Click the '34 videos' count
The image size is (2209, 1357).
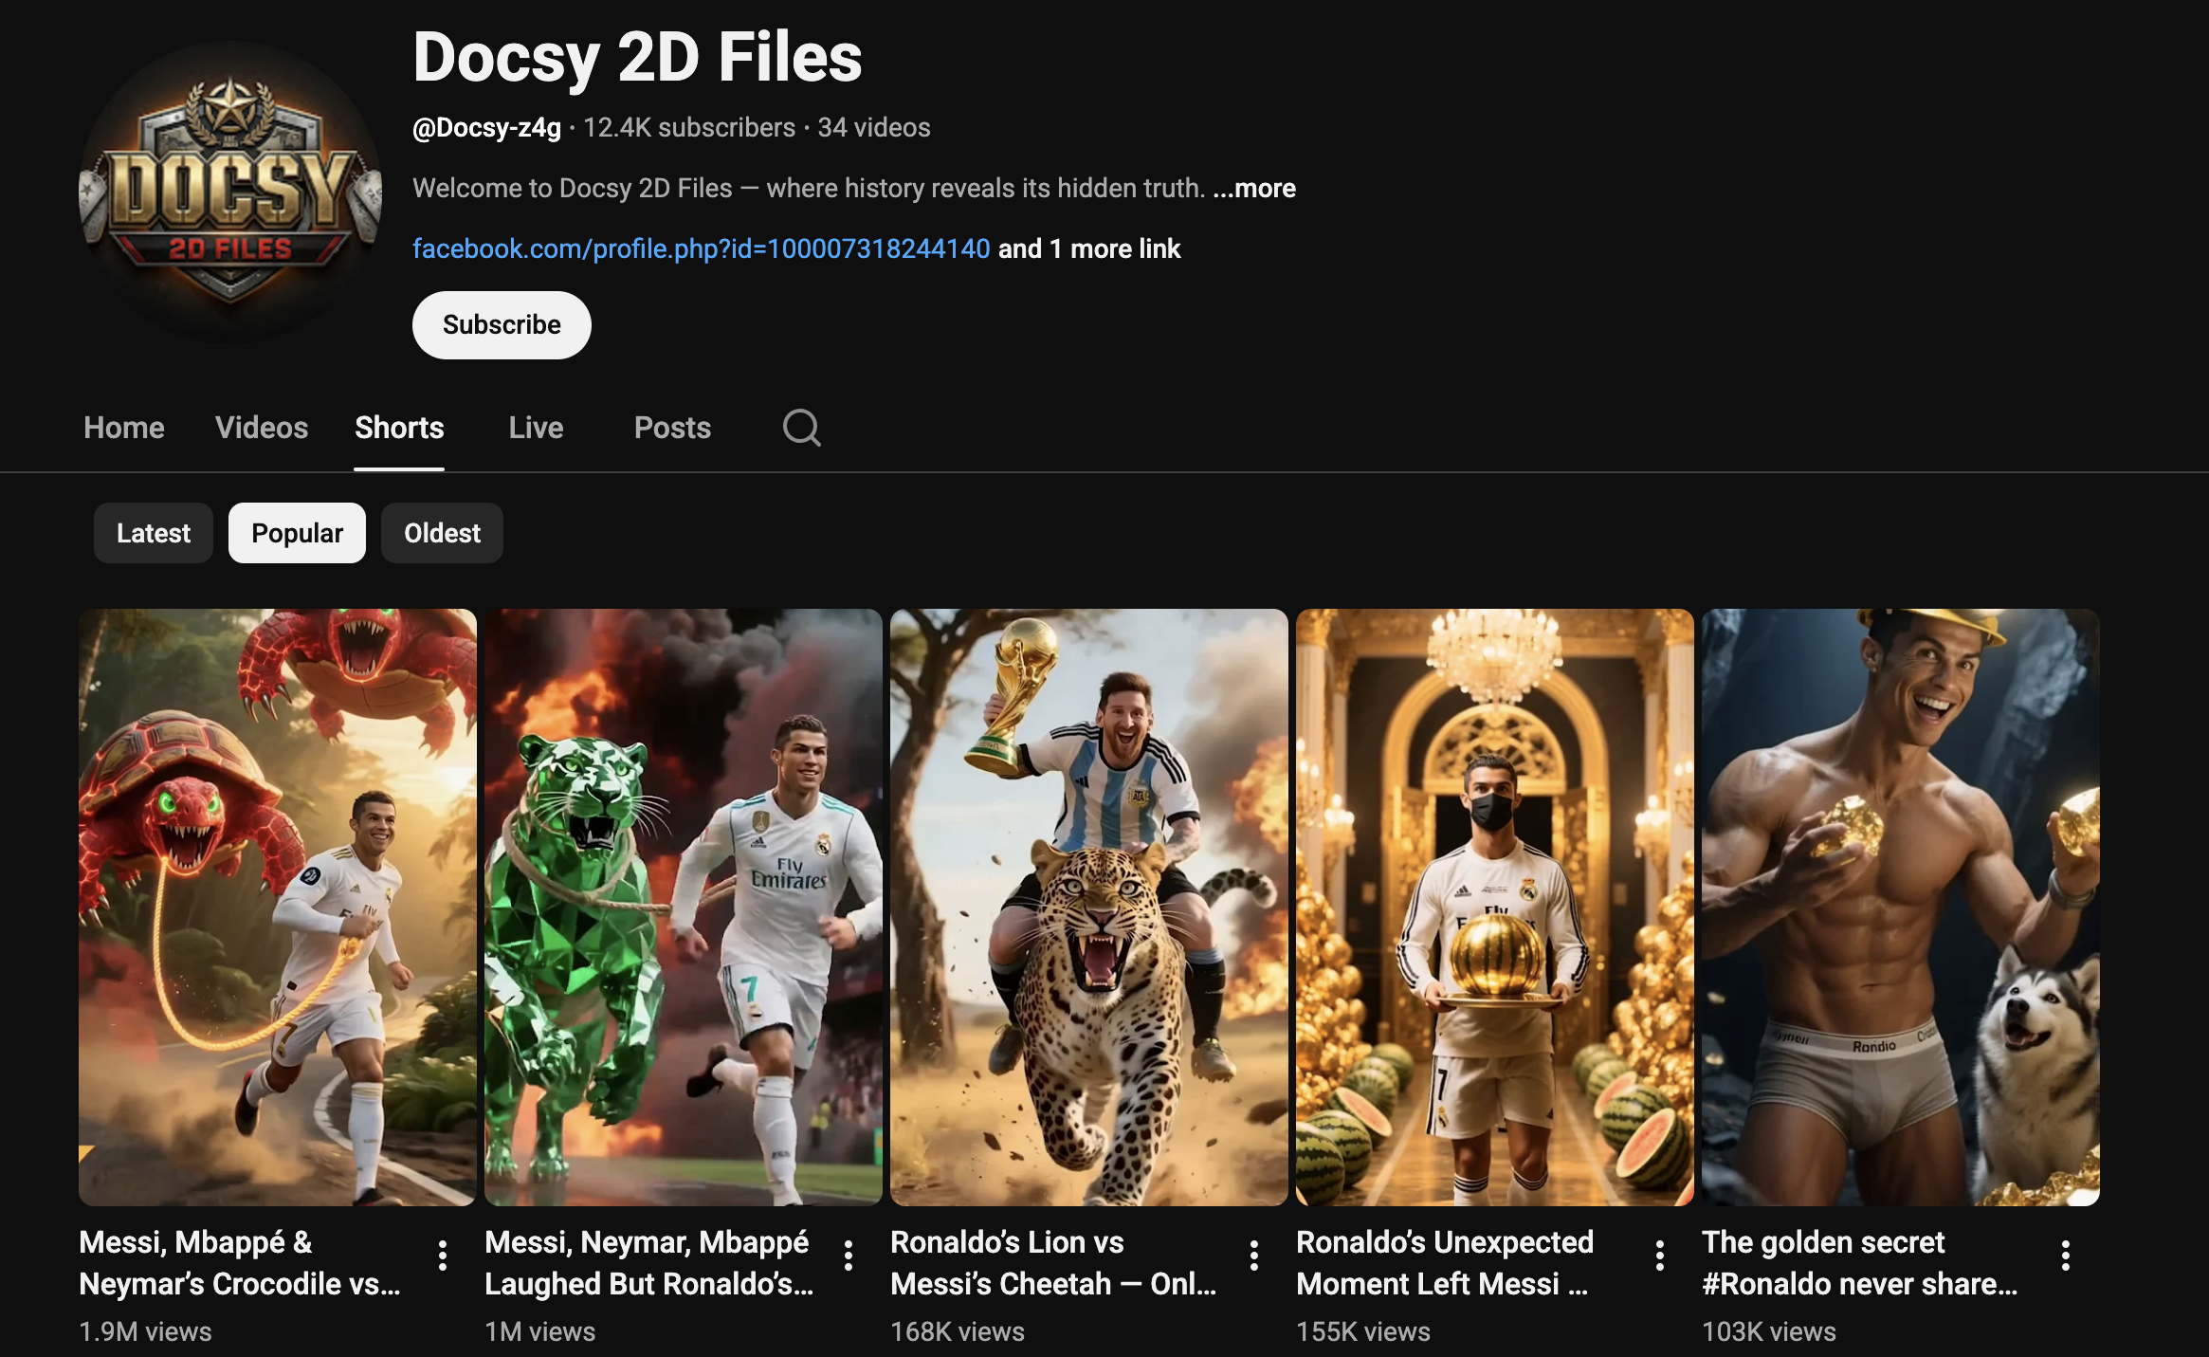click(x=874, y=128)
